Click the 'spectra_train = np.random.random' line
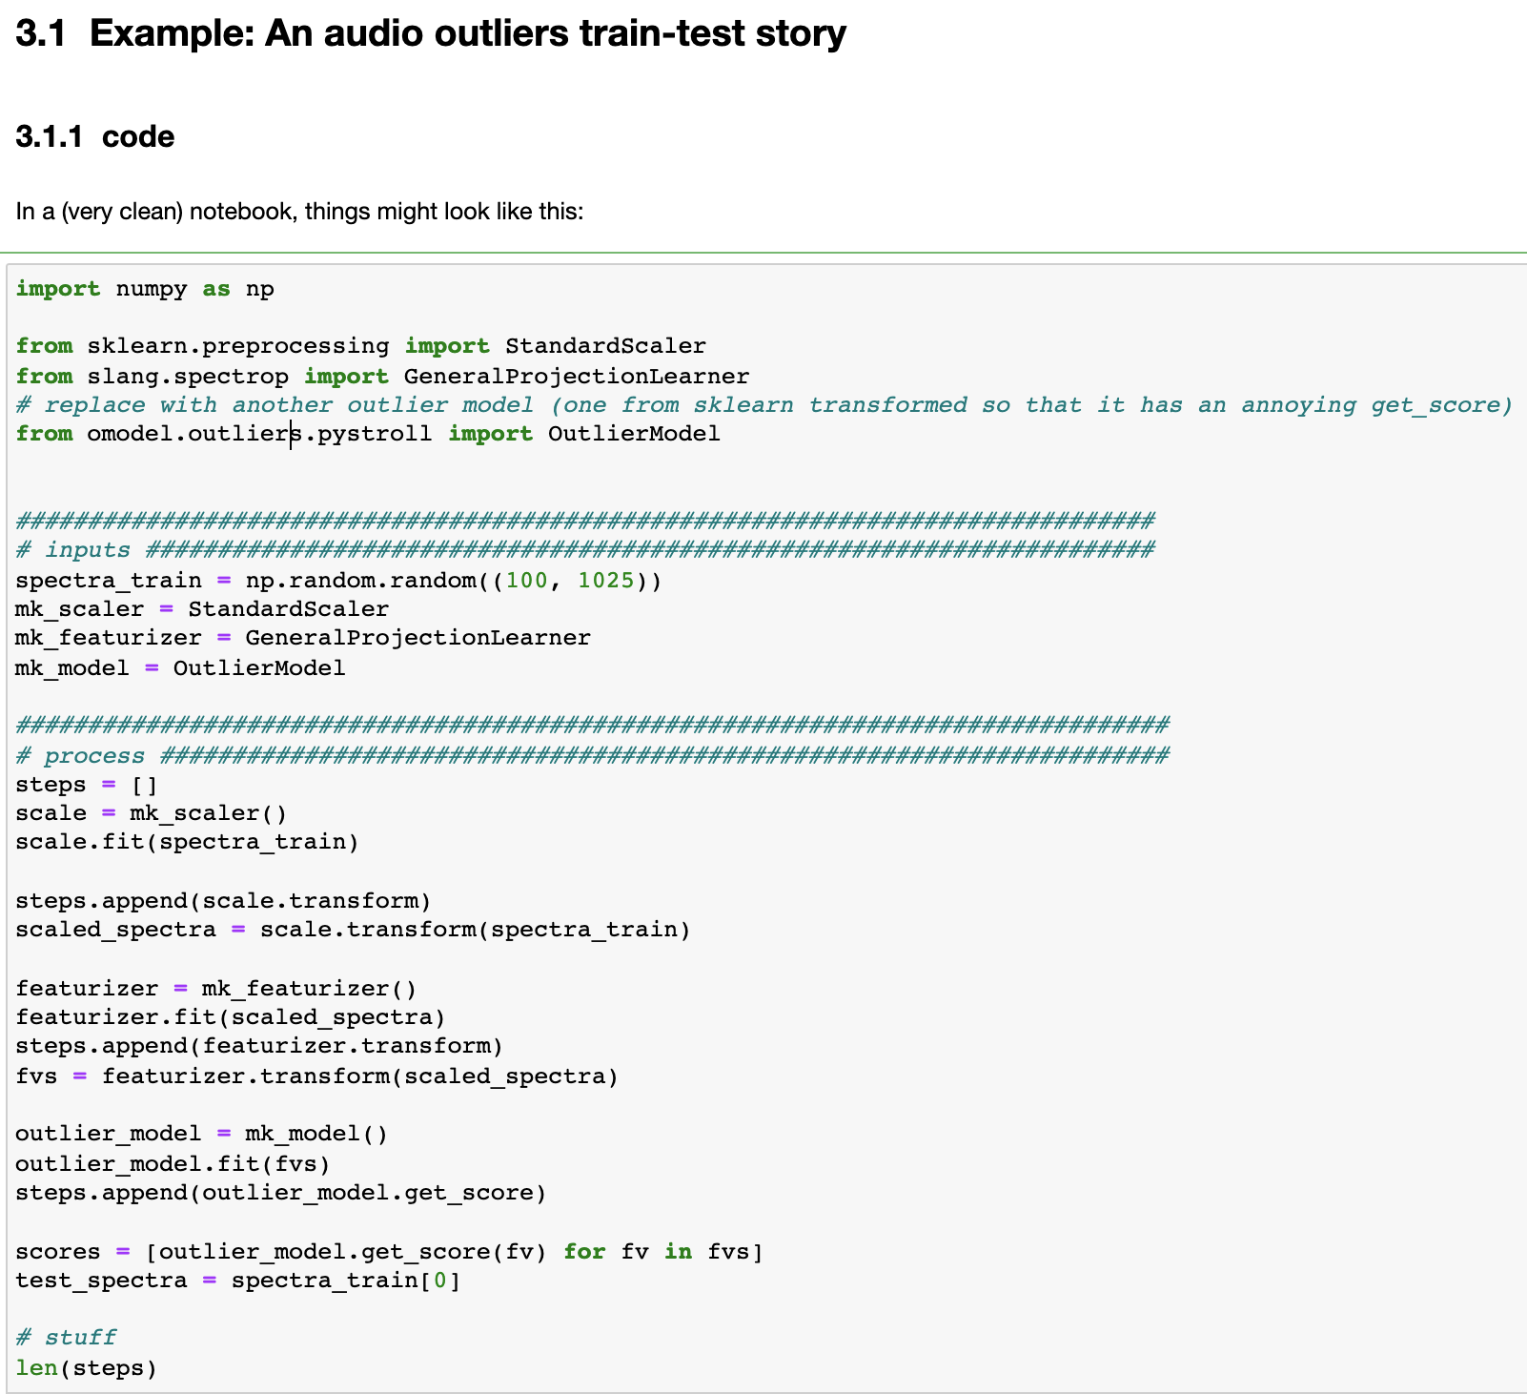The height and width of the screenshot is (1394, 1527). 338,580
